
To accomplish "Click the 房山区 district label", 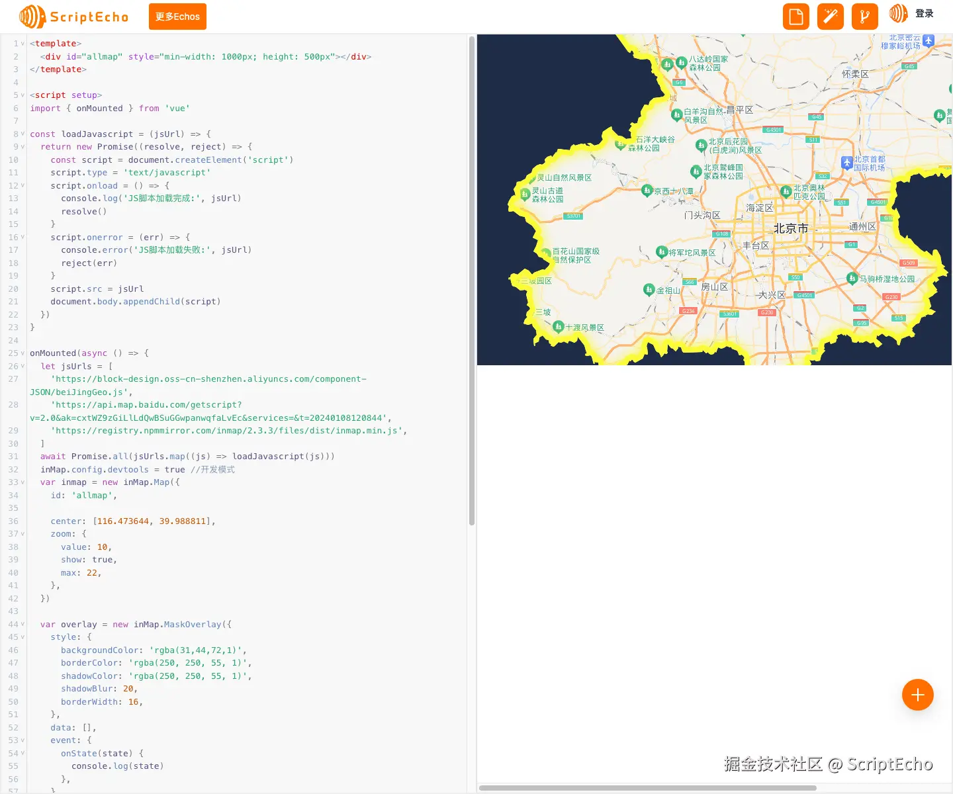I will coord(715,287).
